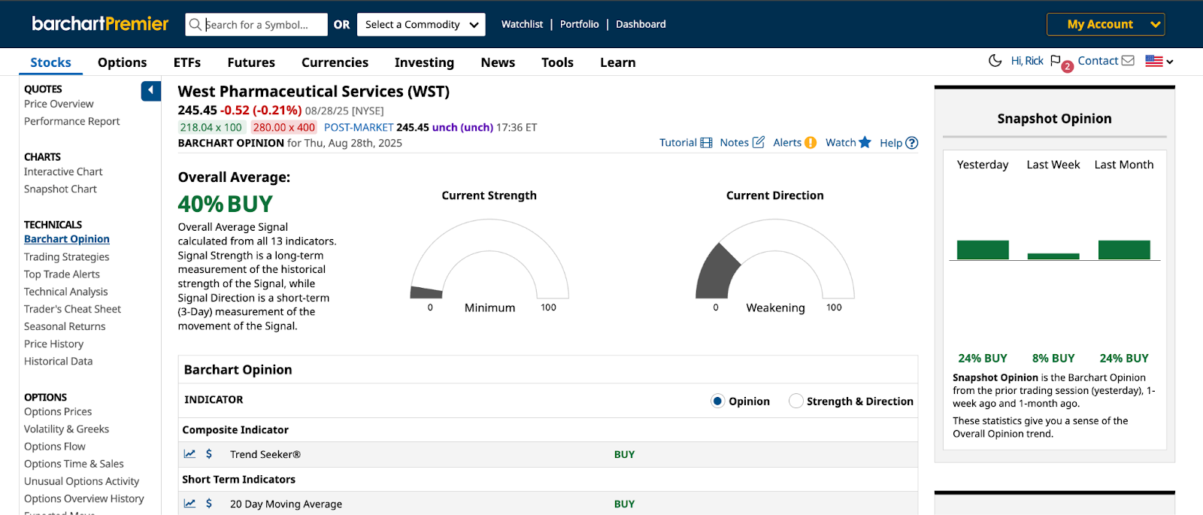1203x515 pixels.
Task: Open the Investing menu
Action: (x=424, y=62)
